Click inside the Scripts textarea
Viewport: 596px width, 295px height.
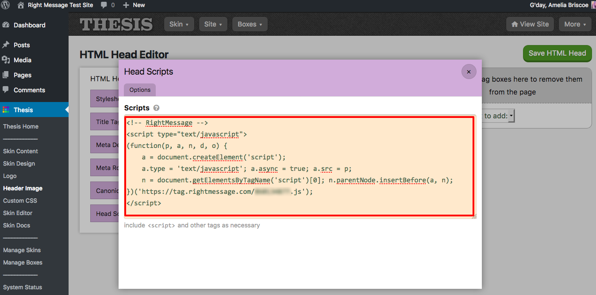300,166
